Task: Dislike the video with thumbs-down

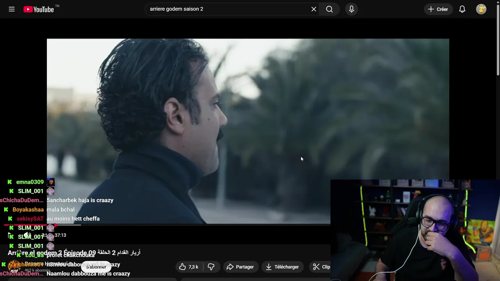Action: [211, 267]
